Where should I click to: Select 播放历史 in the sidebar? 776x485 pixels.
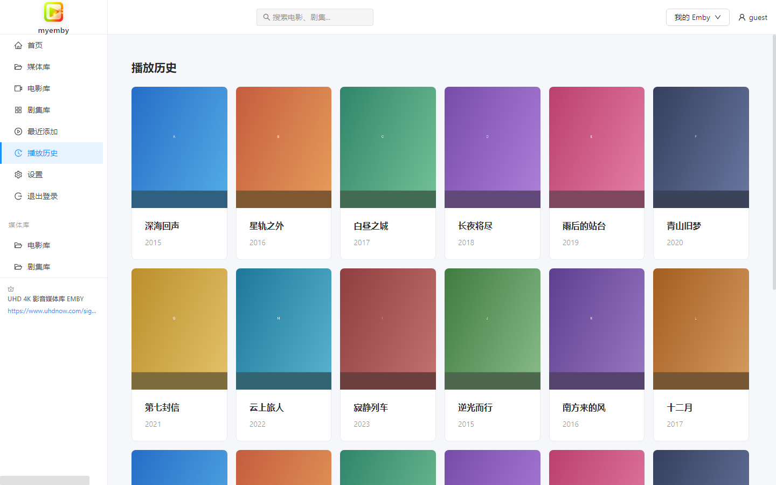point(52,153)
